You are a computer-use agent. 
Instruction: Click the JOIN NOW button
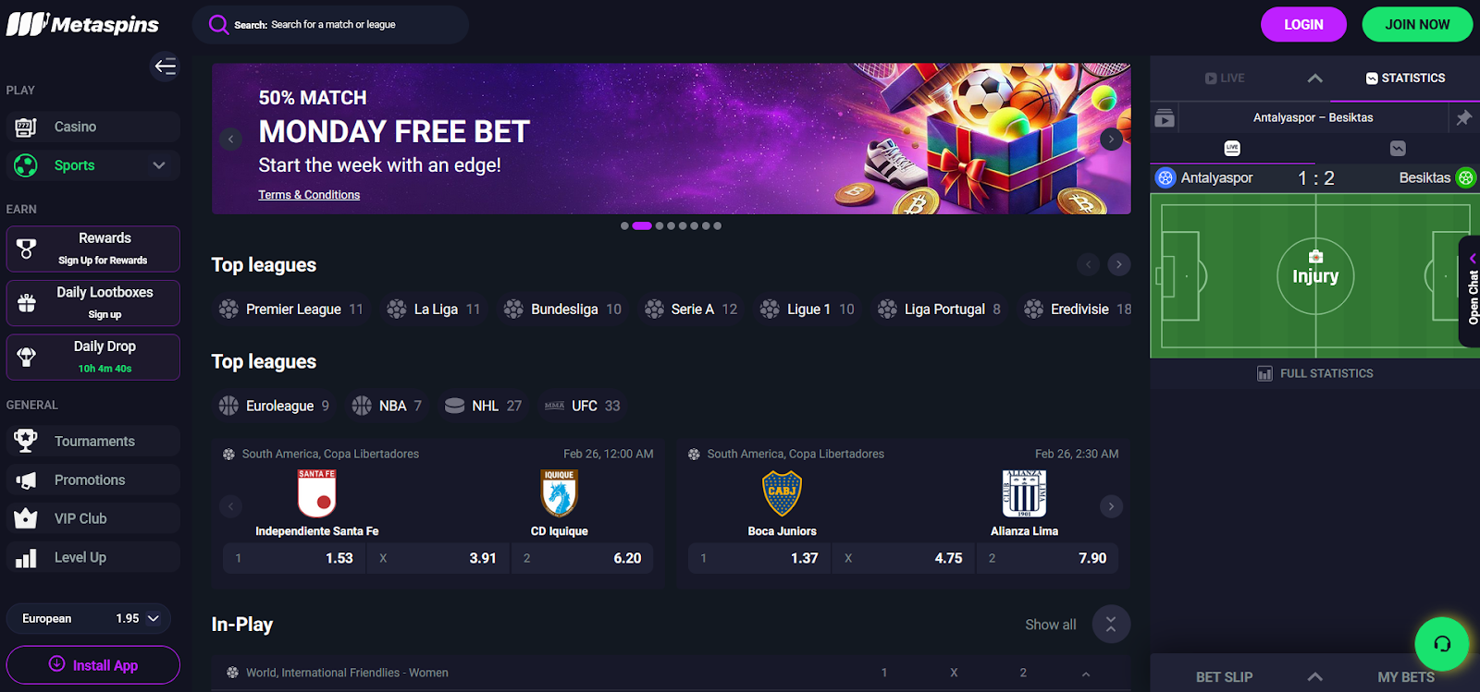[x=1417, y=25]
